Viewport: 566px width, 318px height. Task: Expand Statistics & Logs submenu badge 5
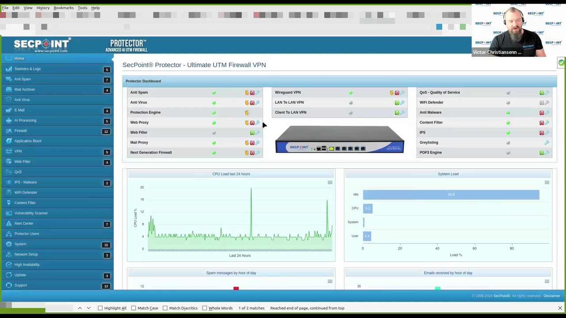107,70
